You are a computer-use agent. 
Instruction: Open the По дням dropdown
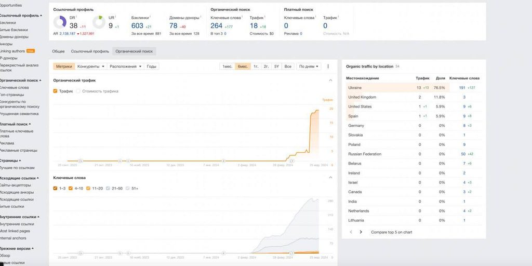click(309, 66)
